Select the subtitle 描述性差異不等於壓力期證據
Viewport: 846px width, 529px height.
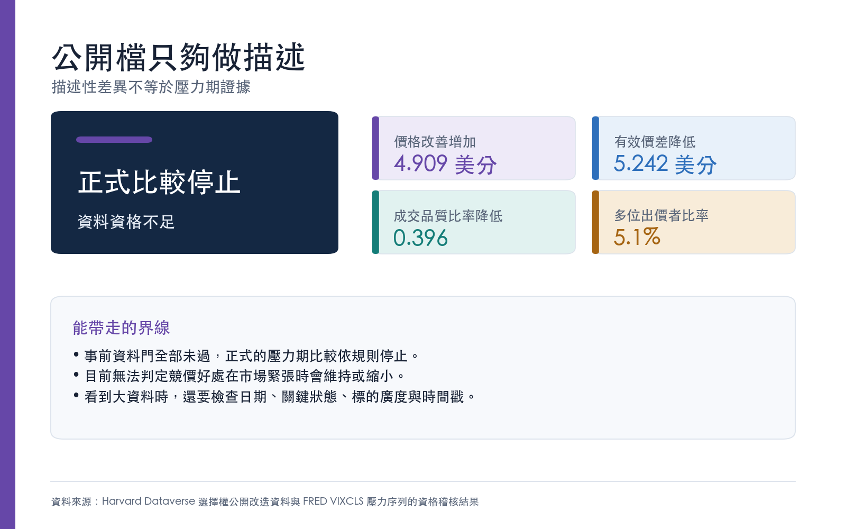coord(151,87)
